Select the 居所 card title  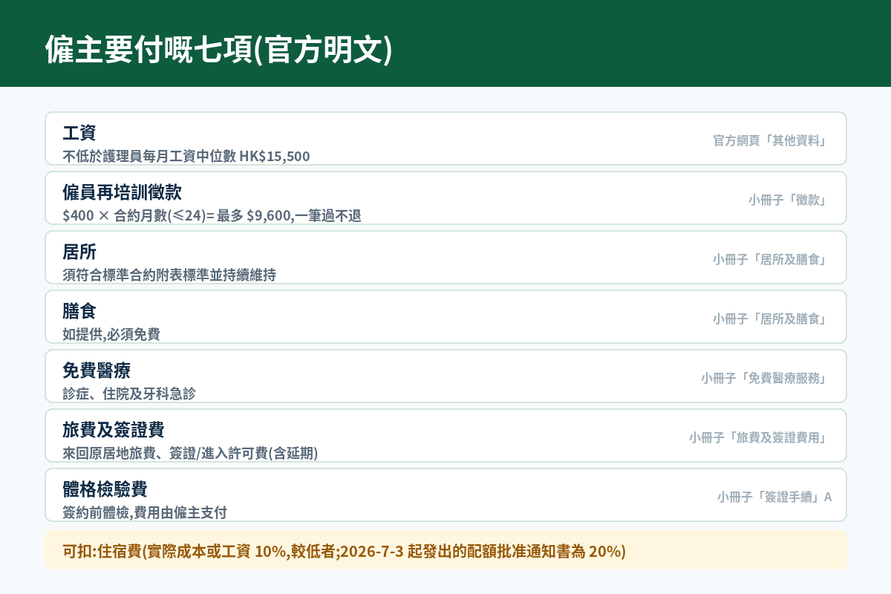79,252
